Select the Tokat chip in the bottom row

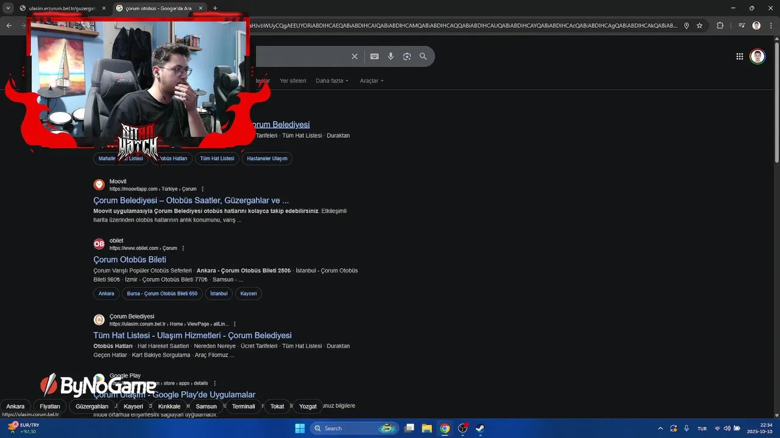(x=277, y=406)
